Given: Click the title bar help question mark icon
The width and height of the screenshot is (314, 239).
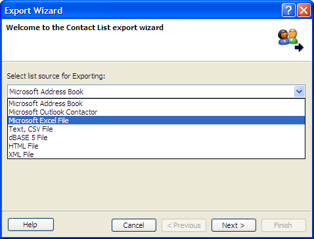Looking at the screenshot, I should click(x=288, y=10).
